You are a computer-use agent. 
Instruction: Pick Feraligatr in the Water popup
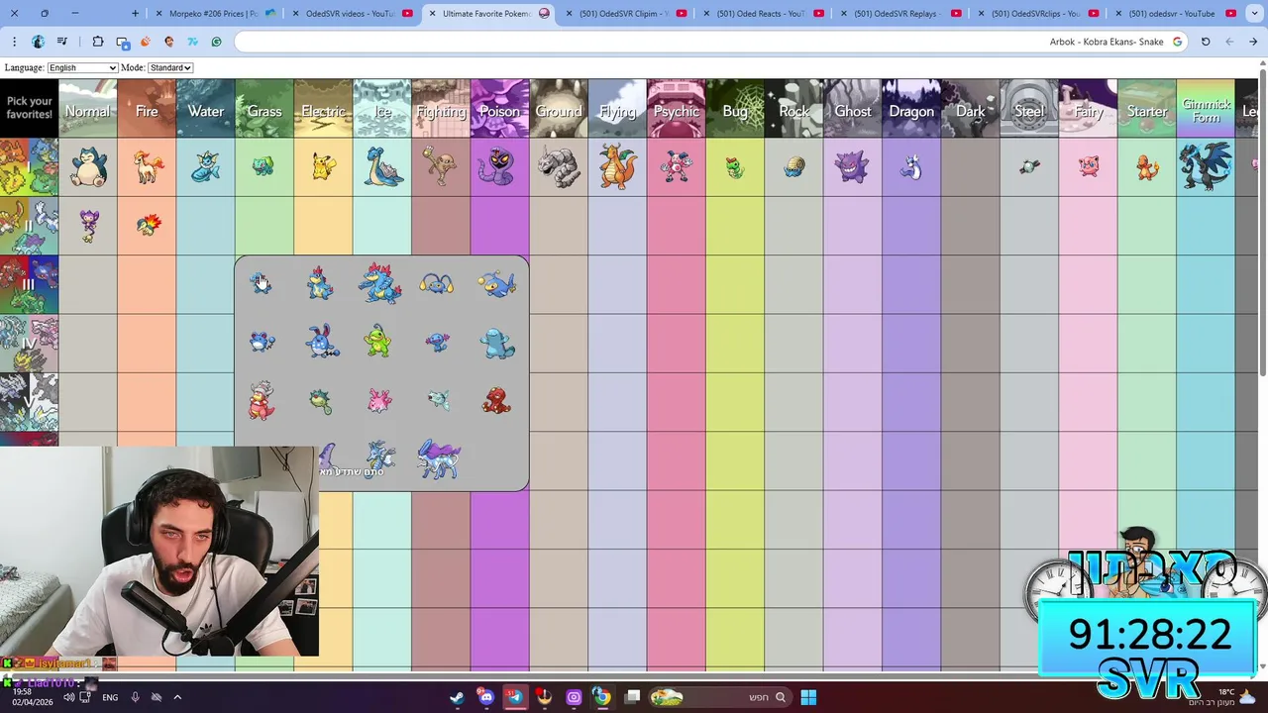tap(379, 282)
